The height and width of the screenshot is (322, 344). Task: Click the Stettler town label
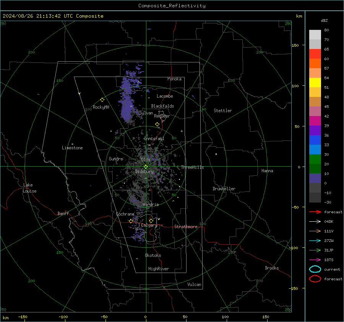[223, 111]
